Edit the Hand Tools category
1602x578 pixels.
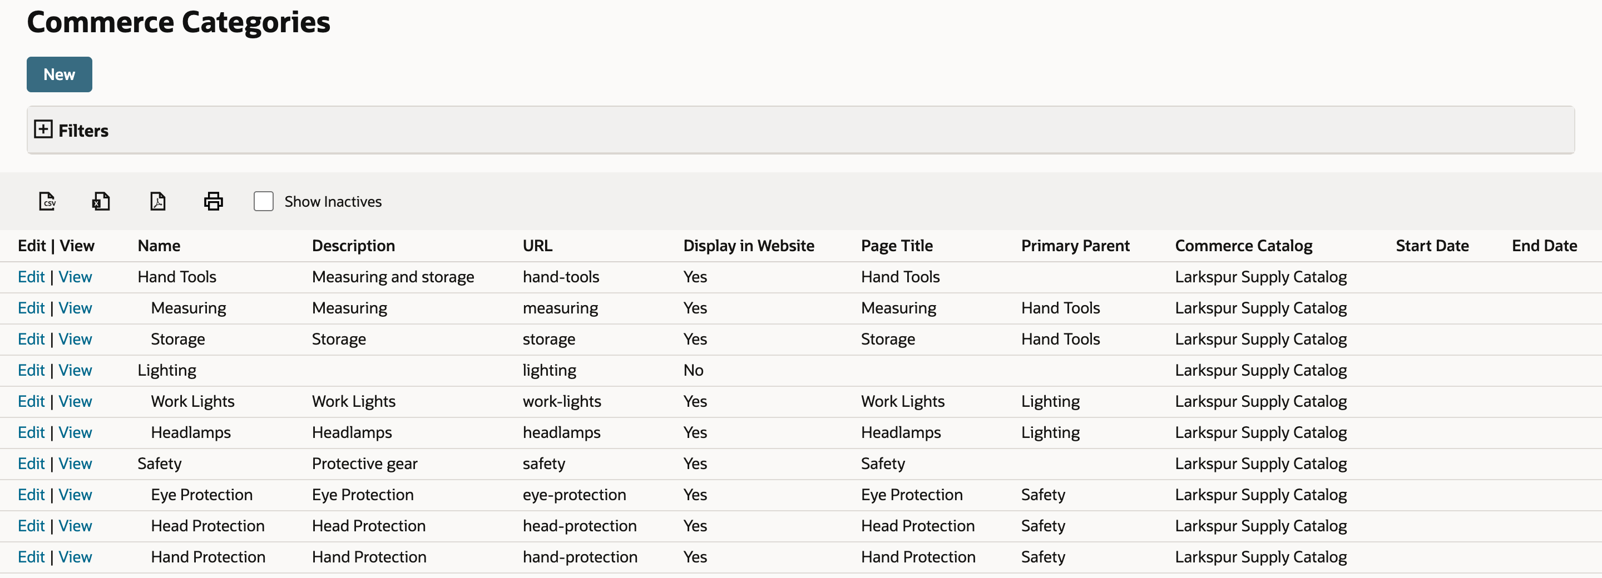tap(31, 277)
